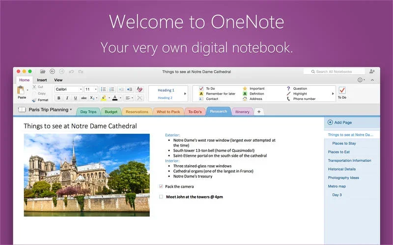Share notebook using add-person icon
This screenshot has height=245, width=393.
pyautogui.click(x=372, y=72)
